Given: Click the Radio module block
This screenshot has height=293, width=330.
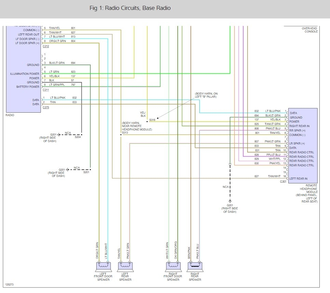Looking at the screenshot, I should [x=23, y=69].
